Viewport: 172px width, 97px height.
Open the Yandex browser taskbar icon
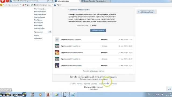point(48,95)
